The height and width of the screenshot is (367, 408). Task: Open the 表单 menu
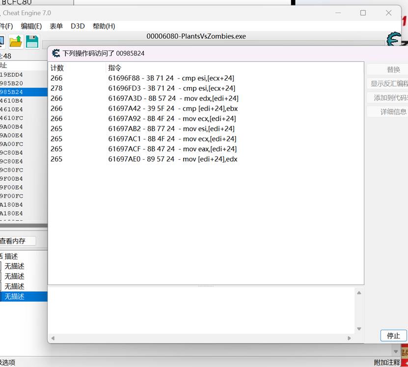tap(56, 26)
